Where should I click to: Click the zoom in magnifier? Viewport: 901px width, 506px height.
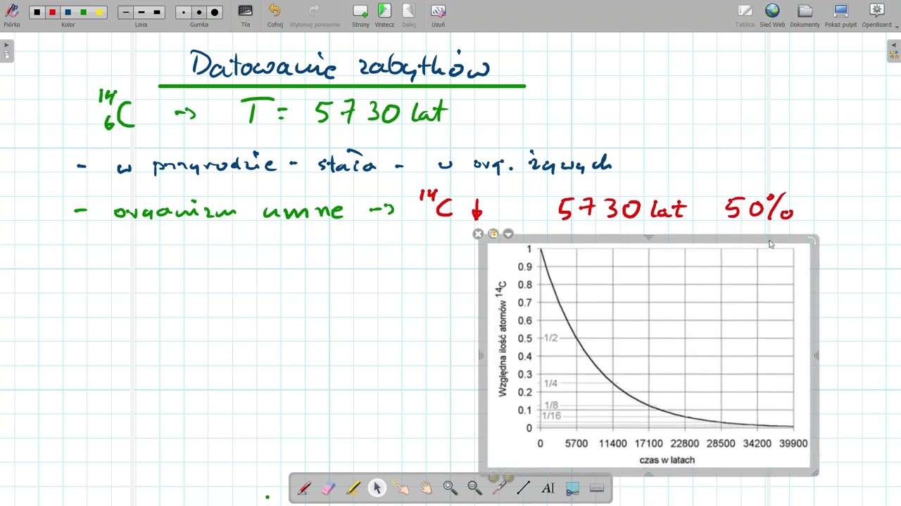pyautogui.click(x=450, y=488)
